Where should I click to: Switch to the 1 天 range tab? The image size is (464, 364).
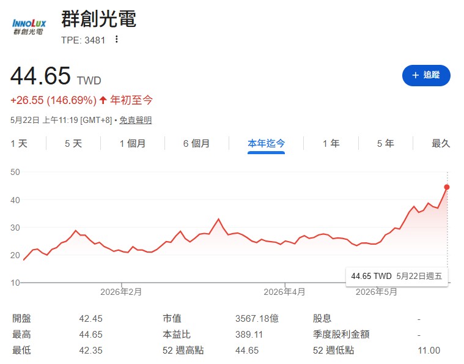coord(19,144)
